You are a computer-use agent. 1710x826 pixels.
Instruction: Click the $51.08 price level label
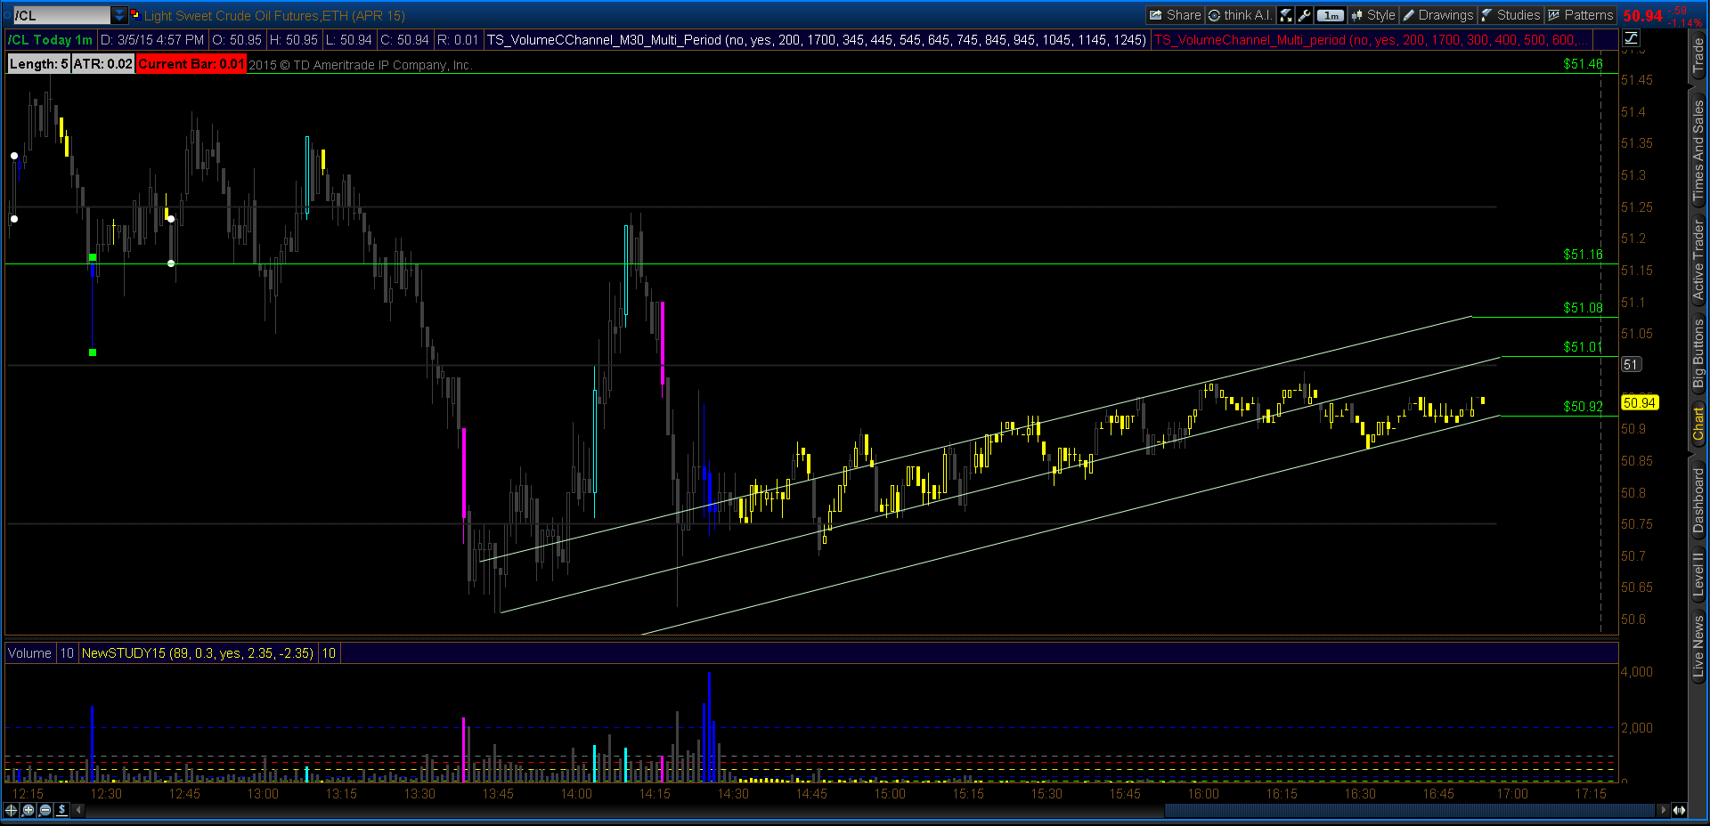1583,308
